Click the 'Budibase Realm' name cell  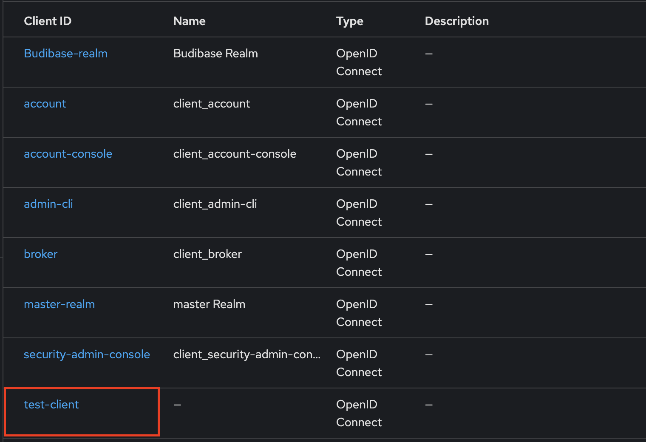coord(216,54)
